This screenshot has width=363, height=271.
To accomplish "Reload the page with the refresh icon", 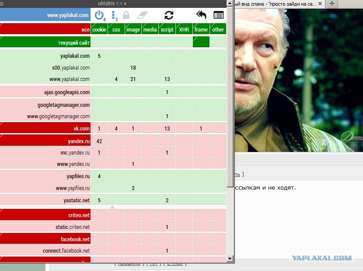I will point(169,15).
